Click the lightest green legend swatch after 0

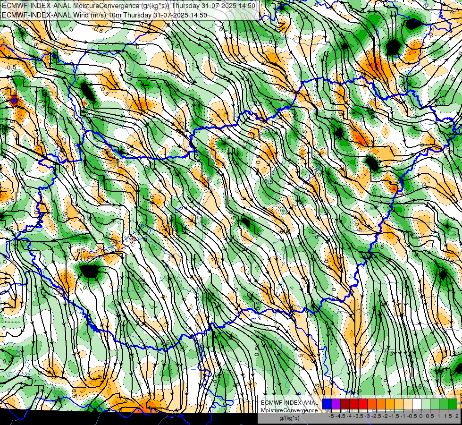[x=426, y=404]
